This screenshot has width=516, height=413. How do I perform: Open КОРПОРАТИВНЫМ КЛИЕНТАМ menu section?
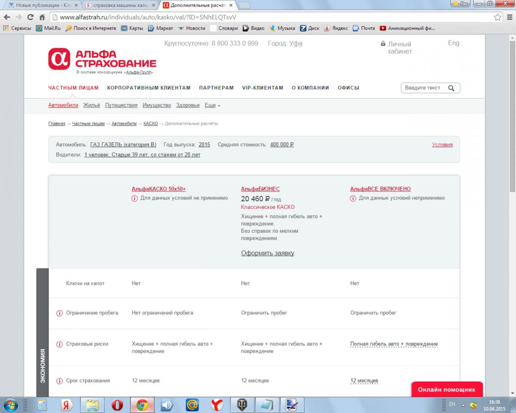pos(149,88)
